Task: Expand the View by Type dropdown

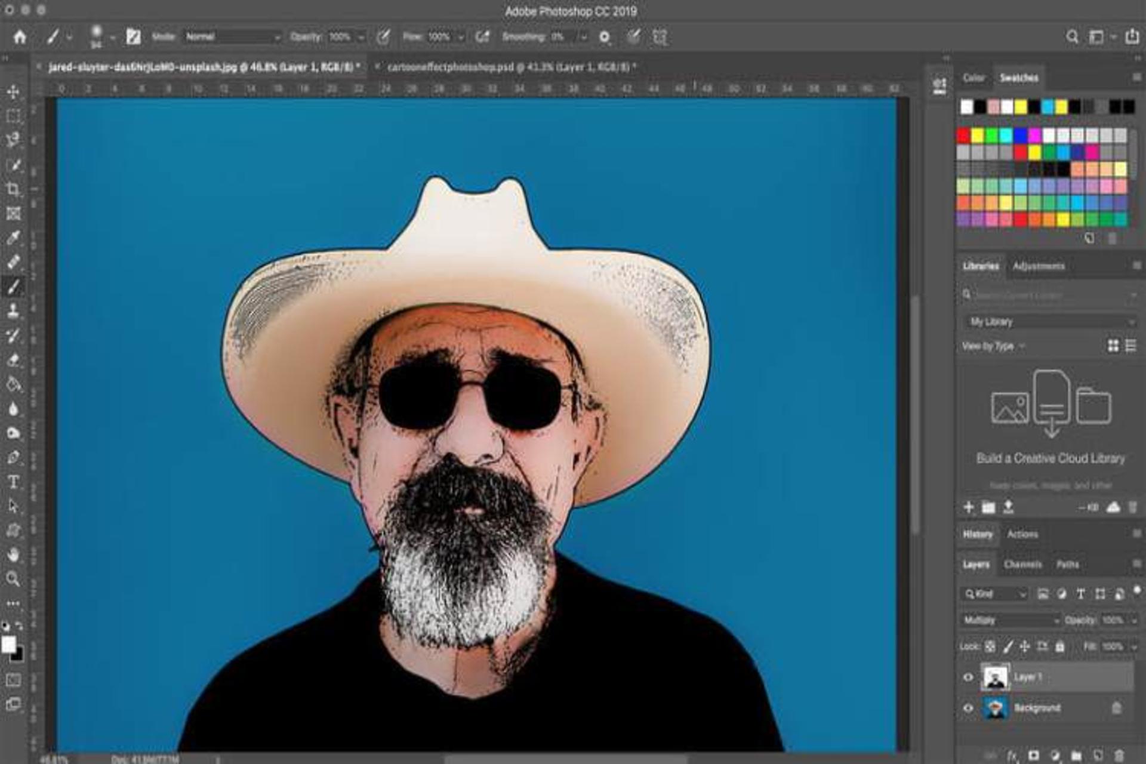Action: pyautogui.click(x=993, y=346)
